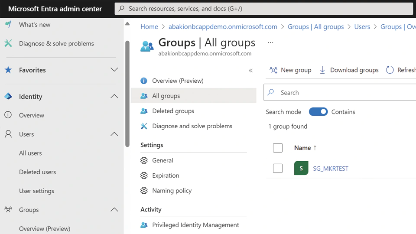Click the Home breadcrumb link
416x234 pixels.
[x=149, y=26]
